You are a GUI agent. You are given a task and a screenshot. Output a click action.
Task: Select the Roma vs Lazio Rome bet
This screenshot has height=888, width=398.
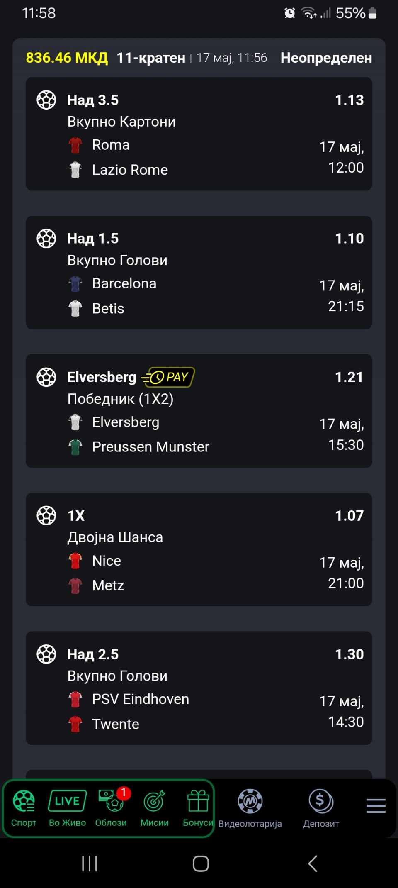(x=199, y=134)
